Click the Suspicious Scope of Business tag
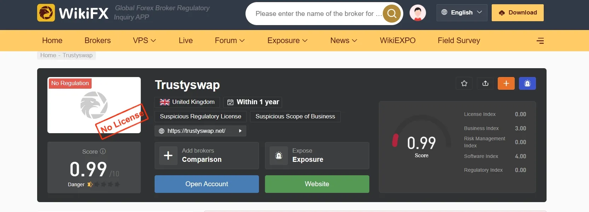The height and width of the screenshot is (212, 589). point(295,116)
